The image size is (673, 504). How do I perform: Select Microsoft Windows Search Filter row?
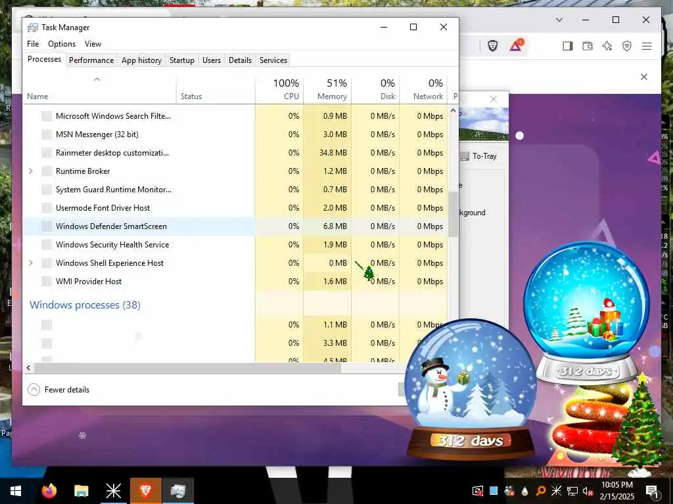click(235, 116)
